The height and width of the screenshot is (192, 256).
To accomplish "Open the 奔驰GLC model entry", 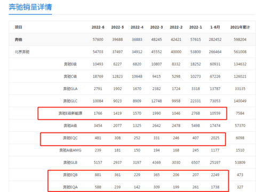I will (70, 101).
